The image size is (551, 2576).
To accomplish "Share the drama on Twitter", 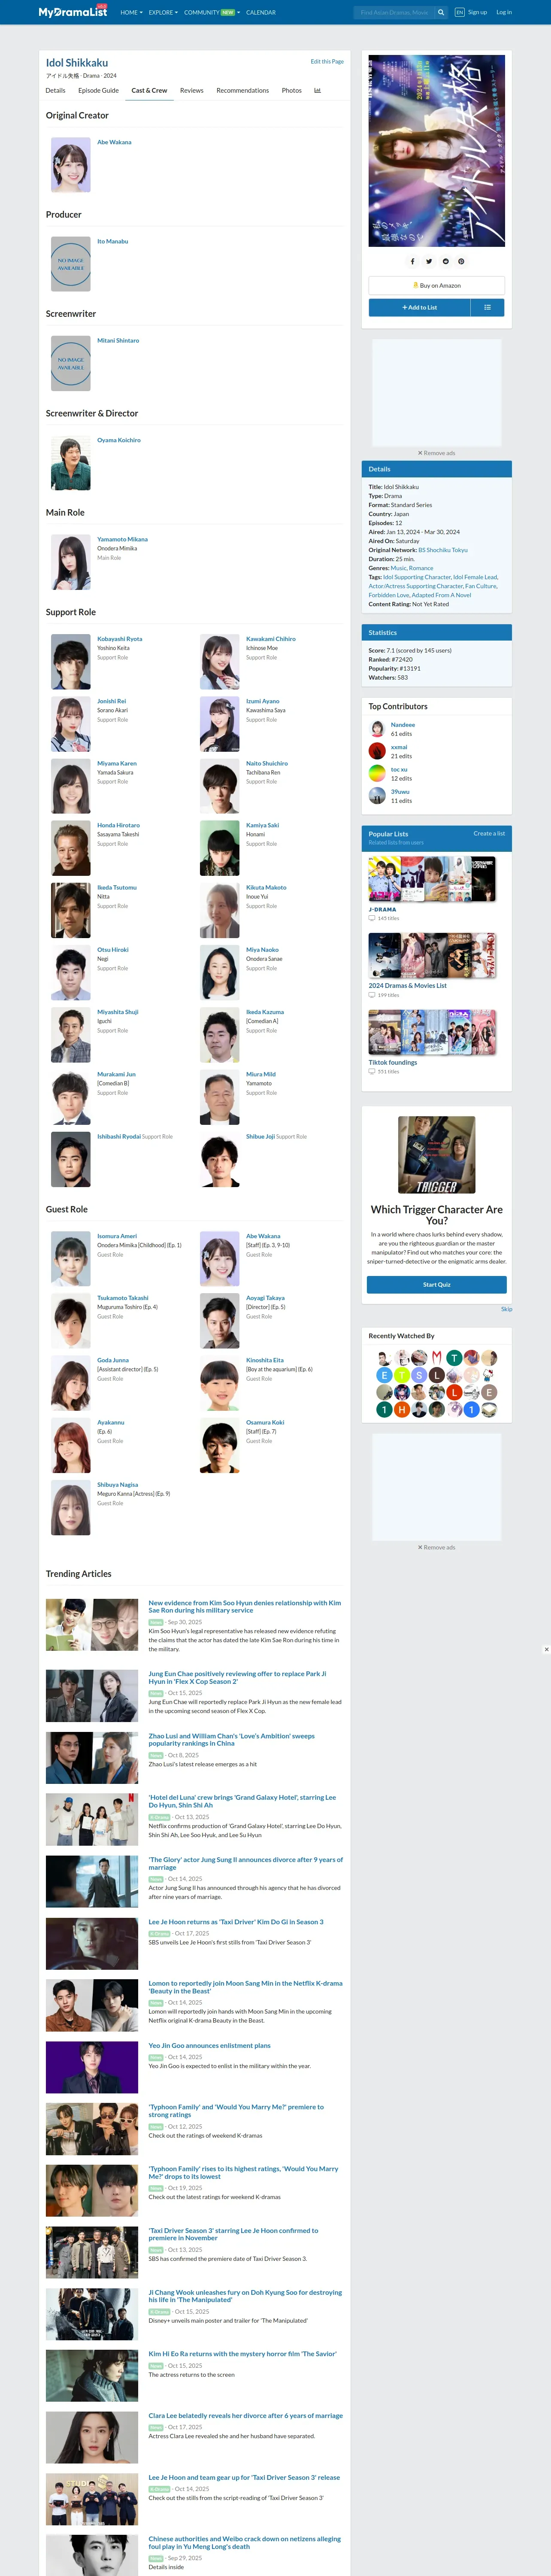I will (x=429, y=261).
